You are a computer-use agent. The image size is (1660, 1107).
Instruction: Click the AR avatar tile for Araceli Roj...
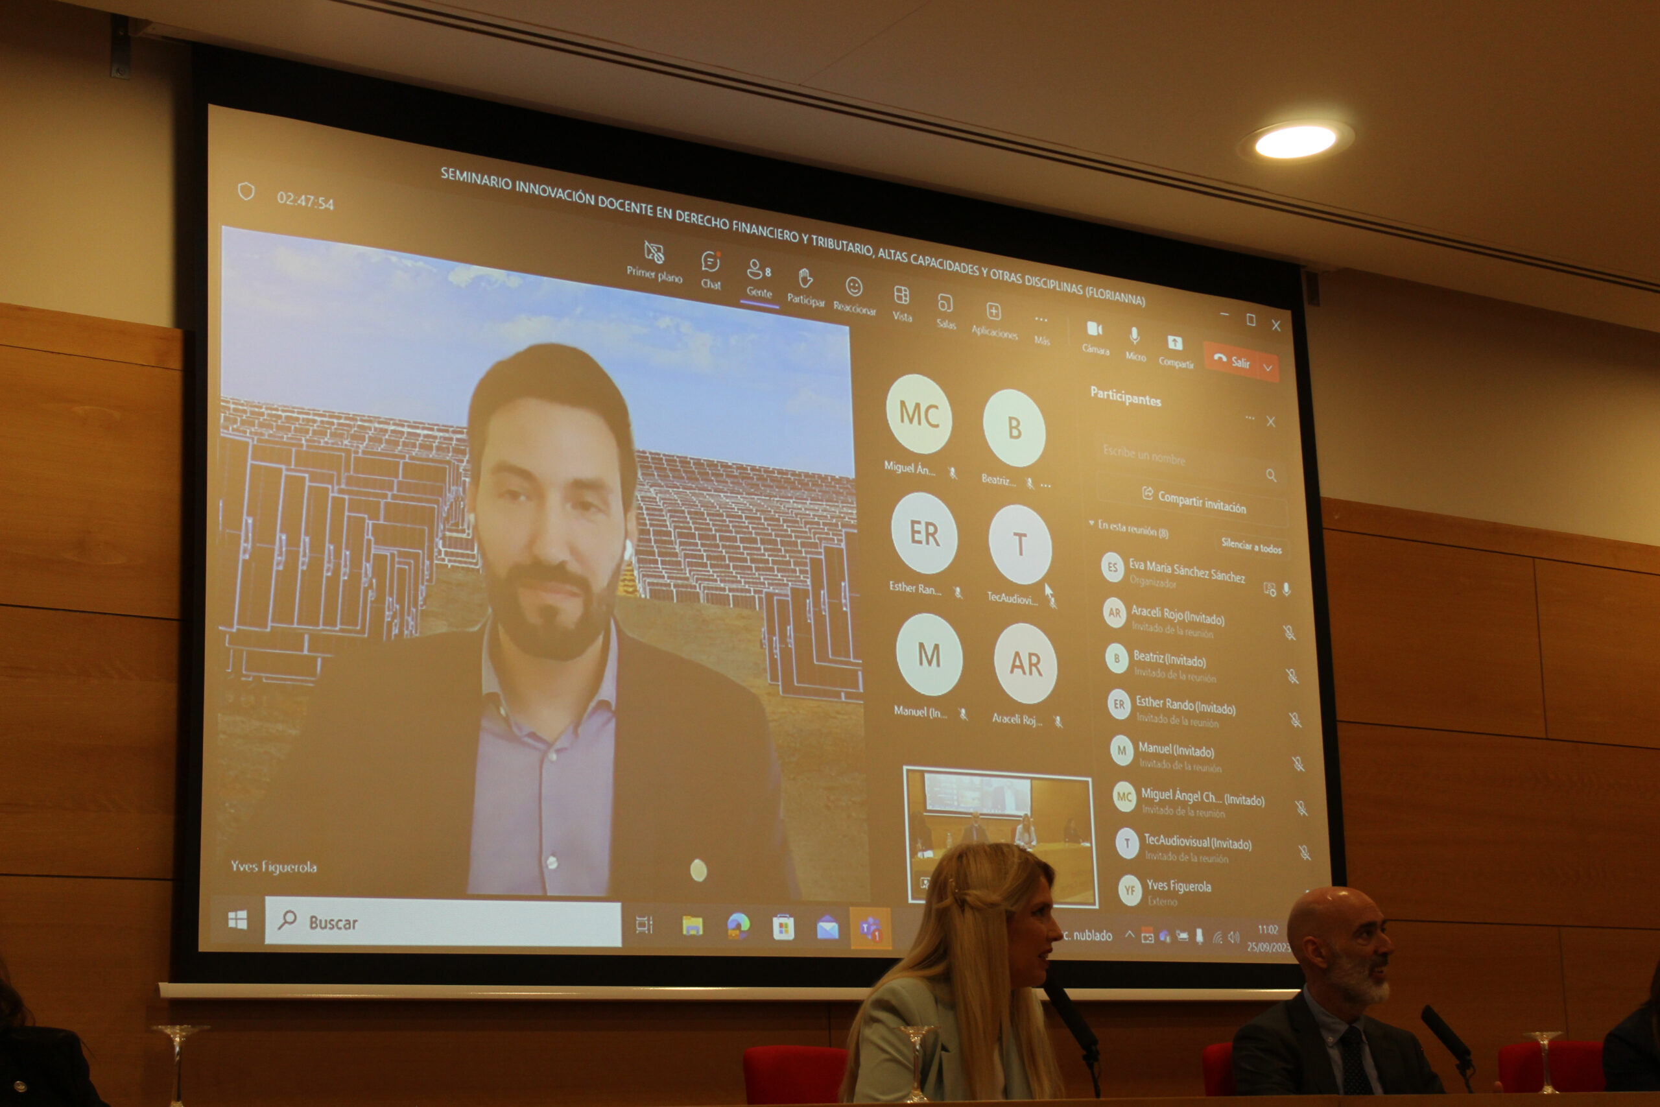tap(1025, 663)
